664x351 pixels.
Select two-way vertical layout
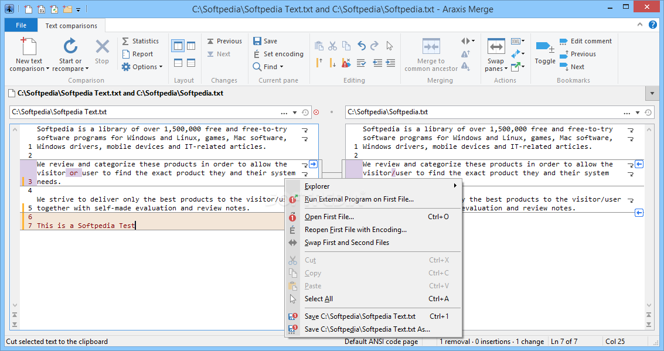(x=178, y=46)
